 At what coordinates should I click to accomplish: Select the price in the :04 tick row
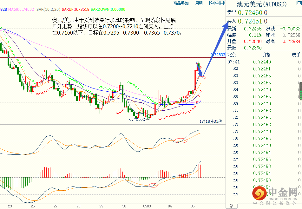click(262, 90)
